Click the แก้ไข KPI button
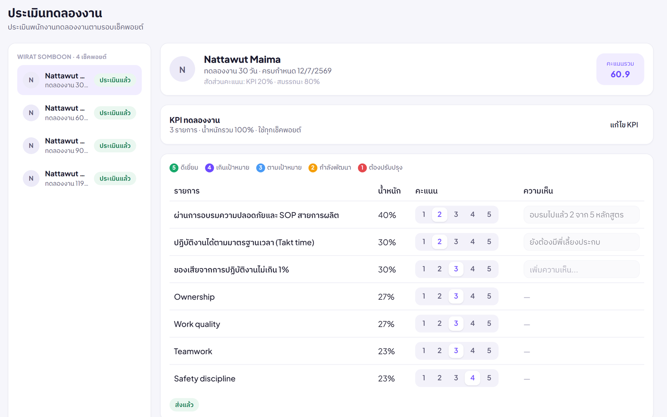667x417 pixels. point(624,125)
